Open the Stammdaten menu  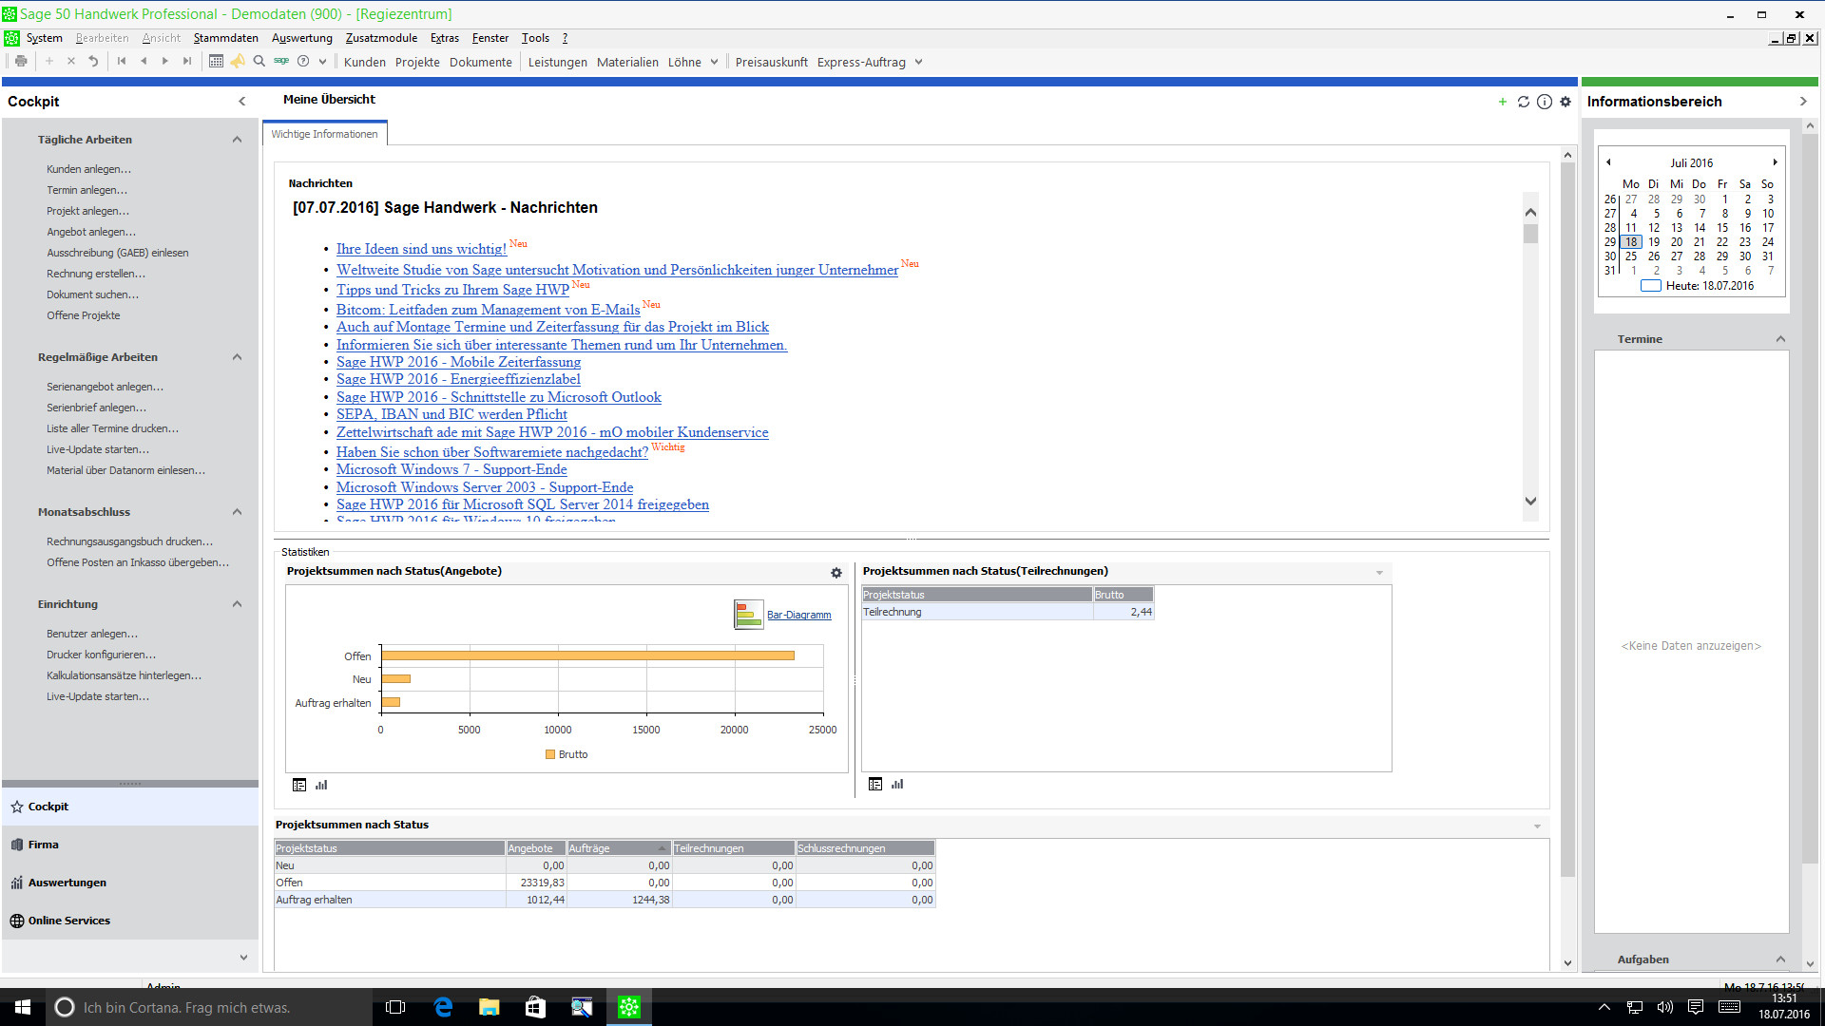click(223, 38)
